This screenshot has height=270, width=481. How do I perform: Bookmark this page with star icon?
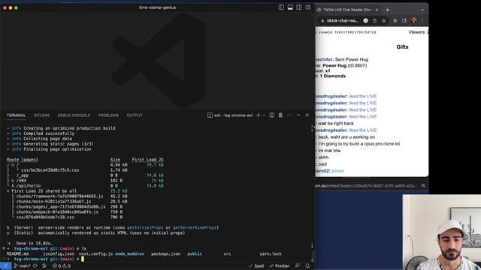point(384,20)
